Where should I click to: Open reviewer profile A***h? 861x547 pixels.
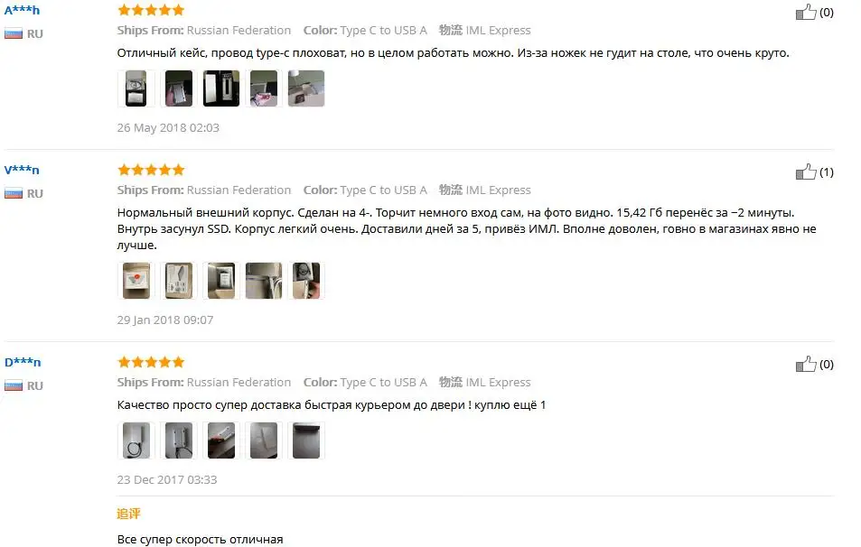tap(22, 10)
